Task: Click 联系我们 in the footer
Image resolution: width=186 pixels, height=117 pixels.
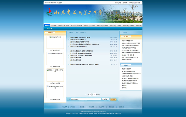Action: point(111,107)
